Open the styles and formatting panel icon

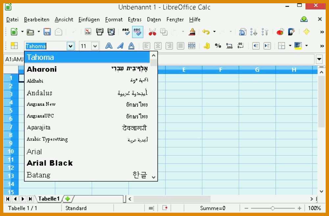pos(14,45)
